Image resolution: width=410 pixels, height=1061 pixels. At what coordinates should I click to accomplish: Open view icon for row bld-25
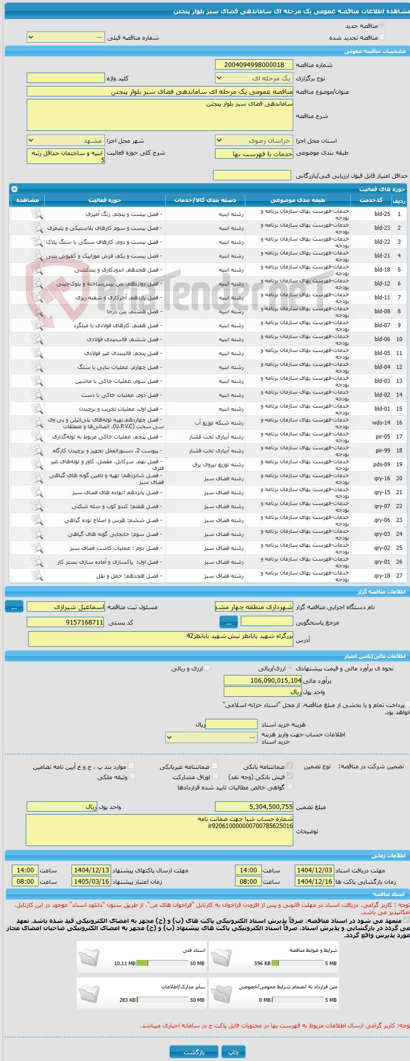37,214
